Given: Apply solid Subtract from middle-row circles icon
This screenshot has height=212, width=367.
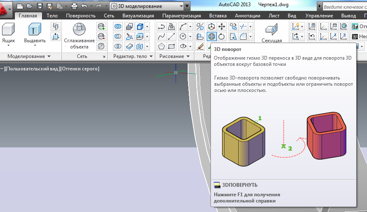Looking at the screenshot, I should pos(118,36).
